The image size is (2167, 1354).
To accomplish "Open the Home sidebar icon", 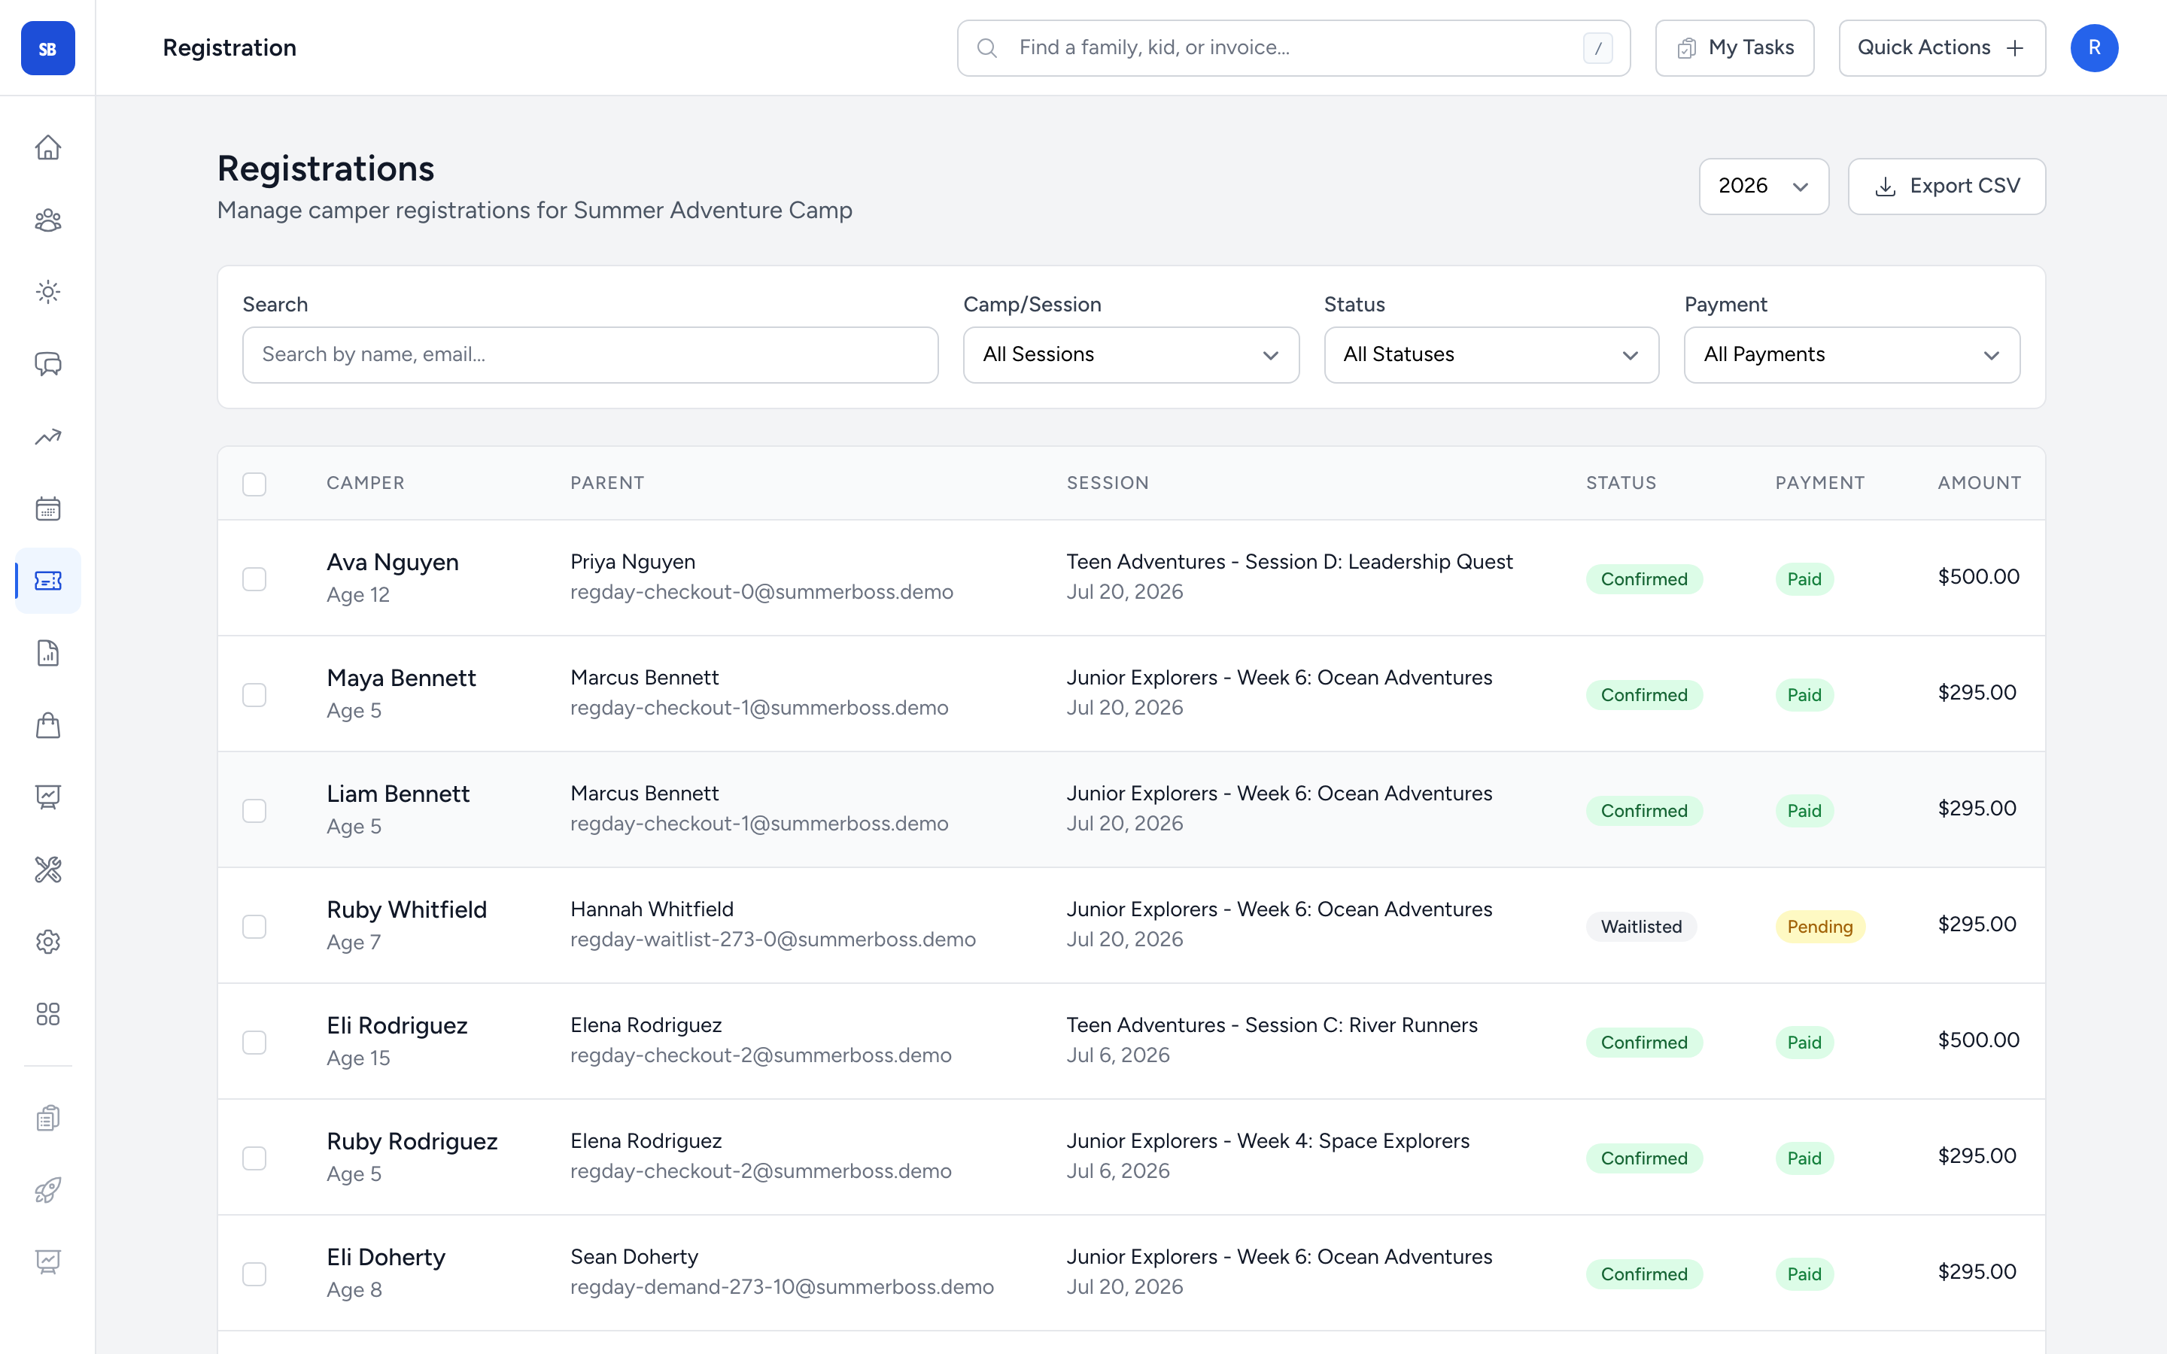I will click(x=47, y=147).
